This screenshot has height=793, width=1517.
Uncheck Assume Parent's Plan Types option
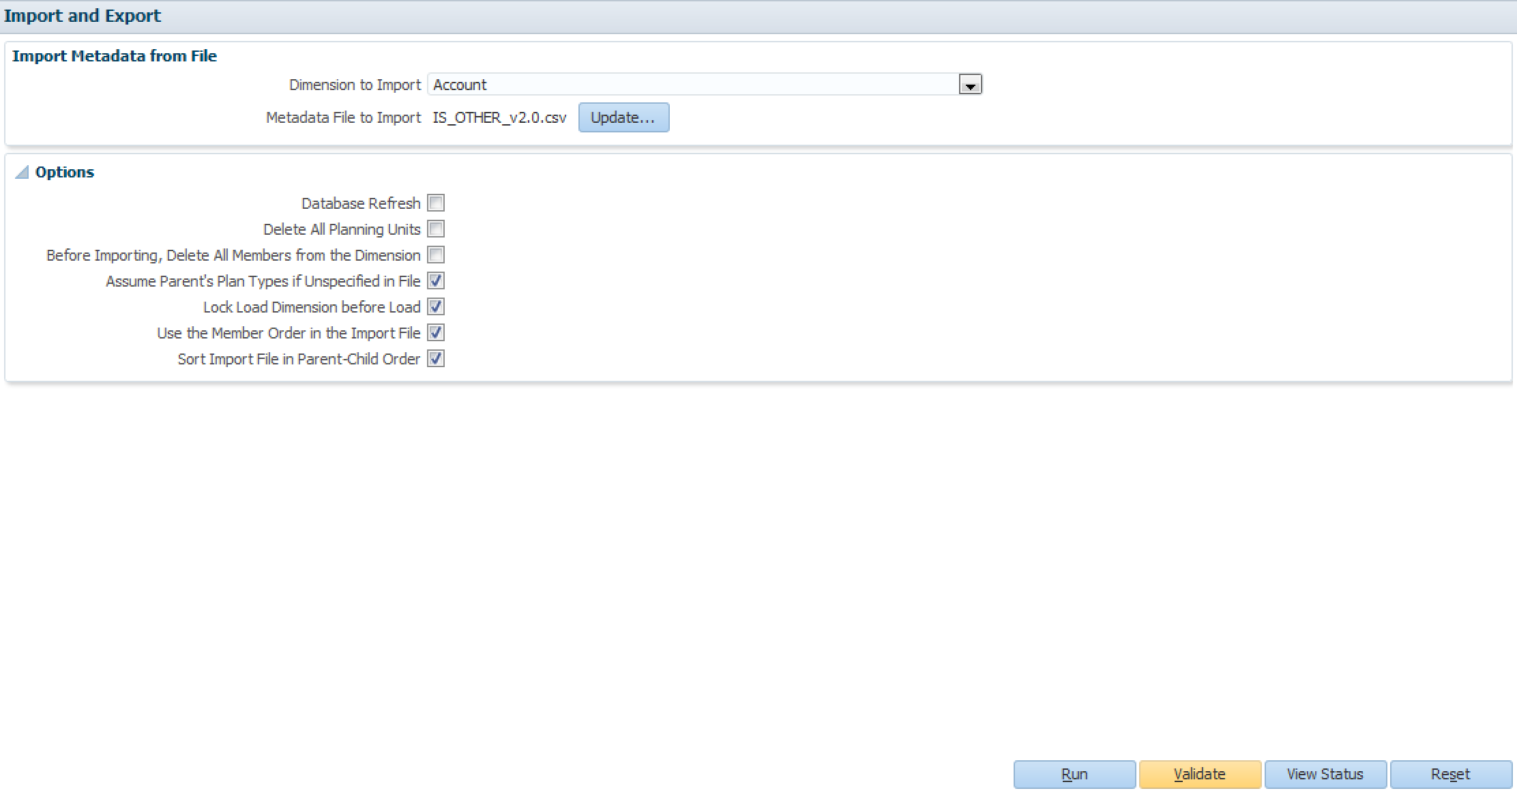pos(436,281)
